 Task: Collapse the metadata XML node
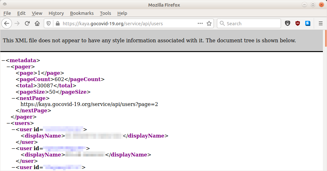coord(3,60)
